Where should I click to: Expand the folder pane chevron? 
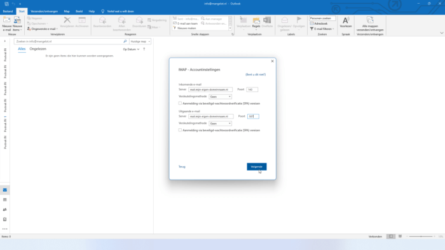(5, 41)
